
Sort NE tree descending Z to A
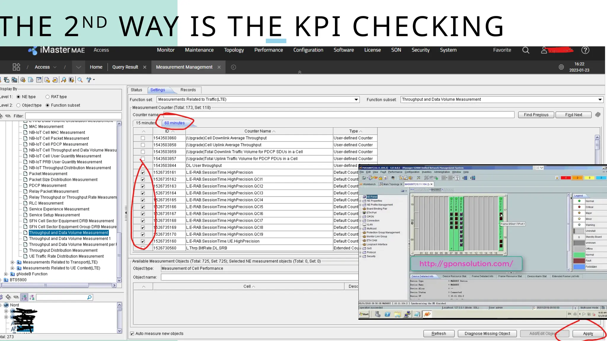tap(32, 297)
